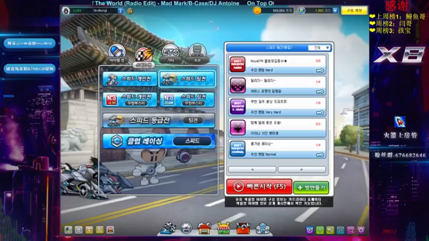Image resolution: width=429 pixels, height=241 pixels.
Task: Click the yellow document icon bottom-left
Action: coord(100,230)
